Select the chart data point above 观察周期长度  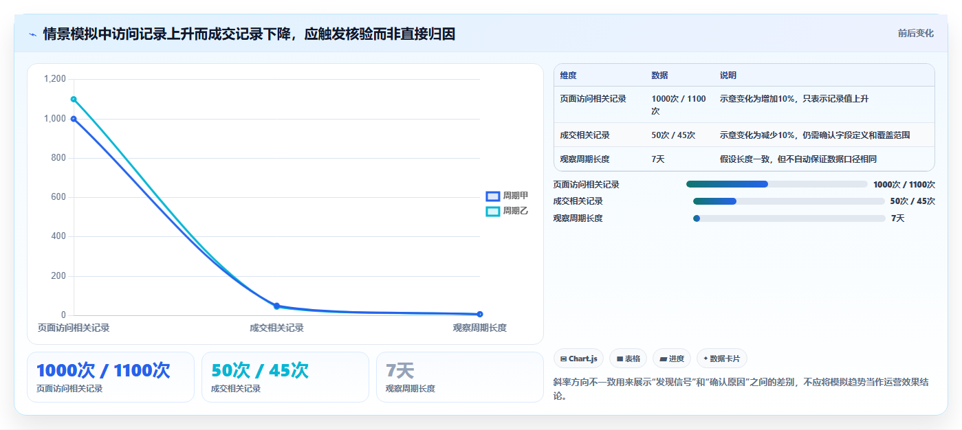(x=479, y=314)
